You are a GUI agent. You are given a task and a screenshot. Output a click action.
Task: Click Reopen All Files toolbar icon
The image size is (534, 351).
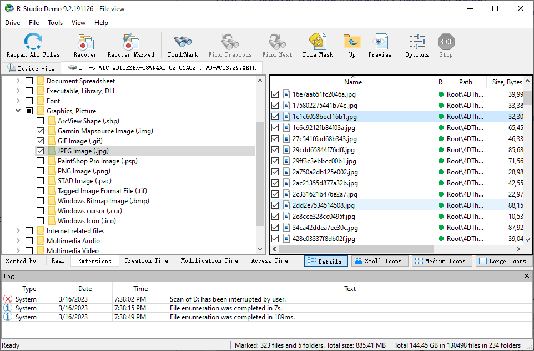[x=33, y=42]
